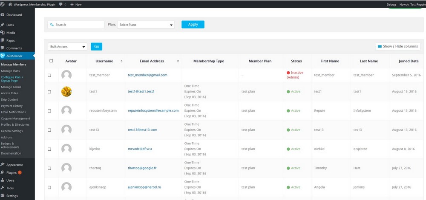
Task: Click the Email Address column sort arrows
Action: (178, 61)
